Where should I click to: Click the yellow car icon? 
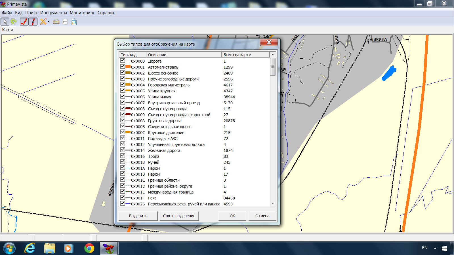point(56,22)
